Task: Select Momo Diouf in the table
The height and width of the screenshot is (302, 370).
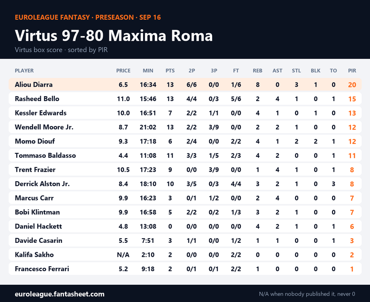Action: (x=35, y=141)
